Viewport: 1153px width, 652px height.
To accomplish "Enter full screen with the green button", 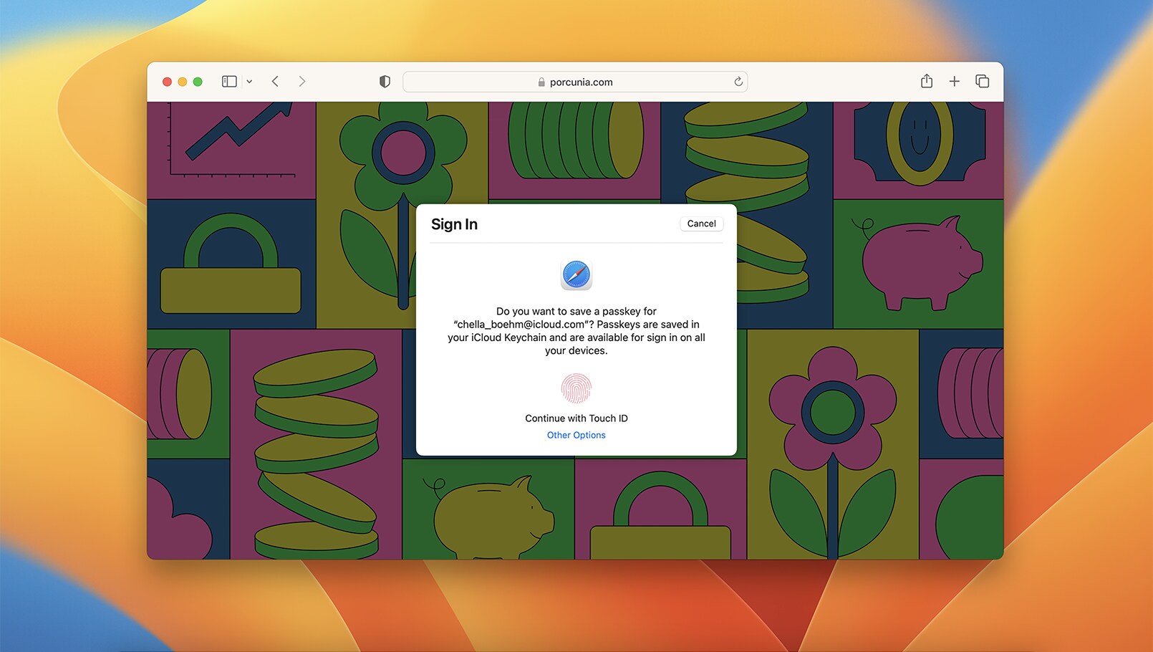I will tap(198, 82).
